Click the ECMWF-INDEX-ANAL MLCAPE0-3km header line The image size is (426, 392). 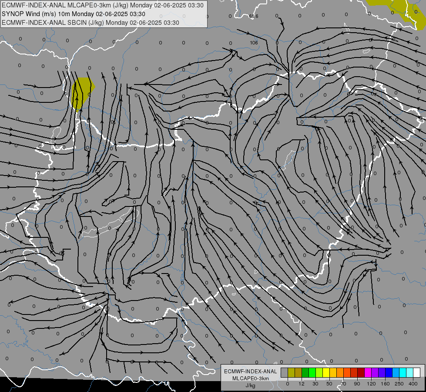point(102,5)
